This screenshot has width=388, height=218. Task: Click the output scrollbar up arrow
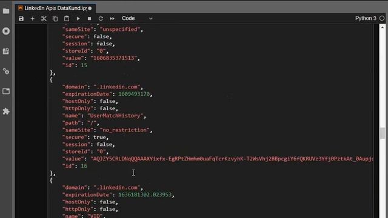click(383, 27)
